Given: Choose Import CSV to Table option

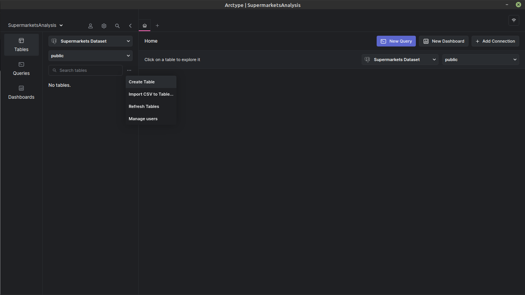Looking at the screenshot, I should pyautogui.click(x=151, y=94).
